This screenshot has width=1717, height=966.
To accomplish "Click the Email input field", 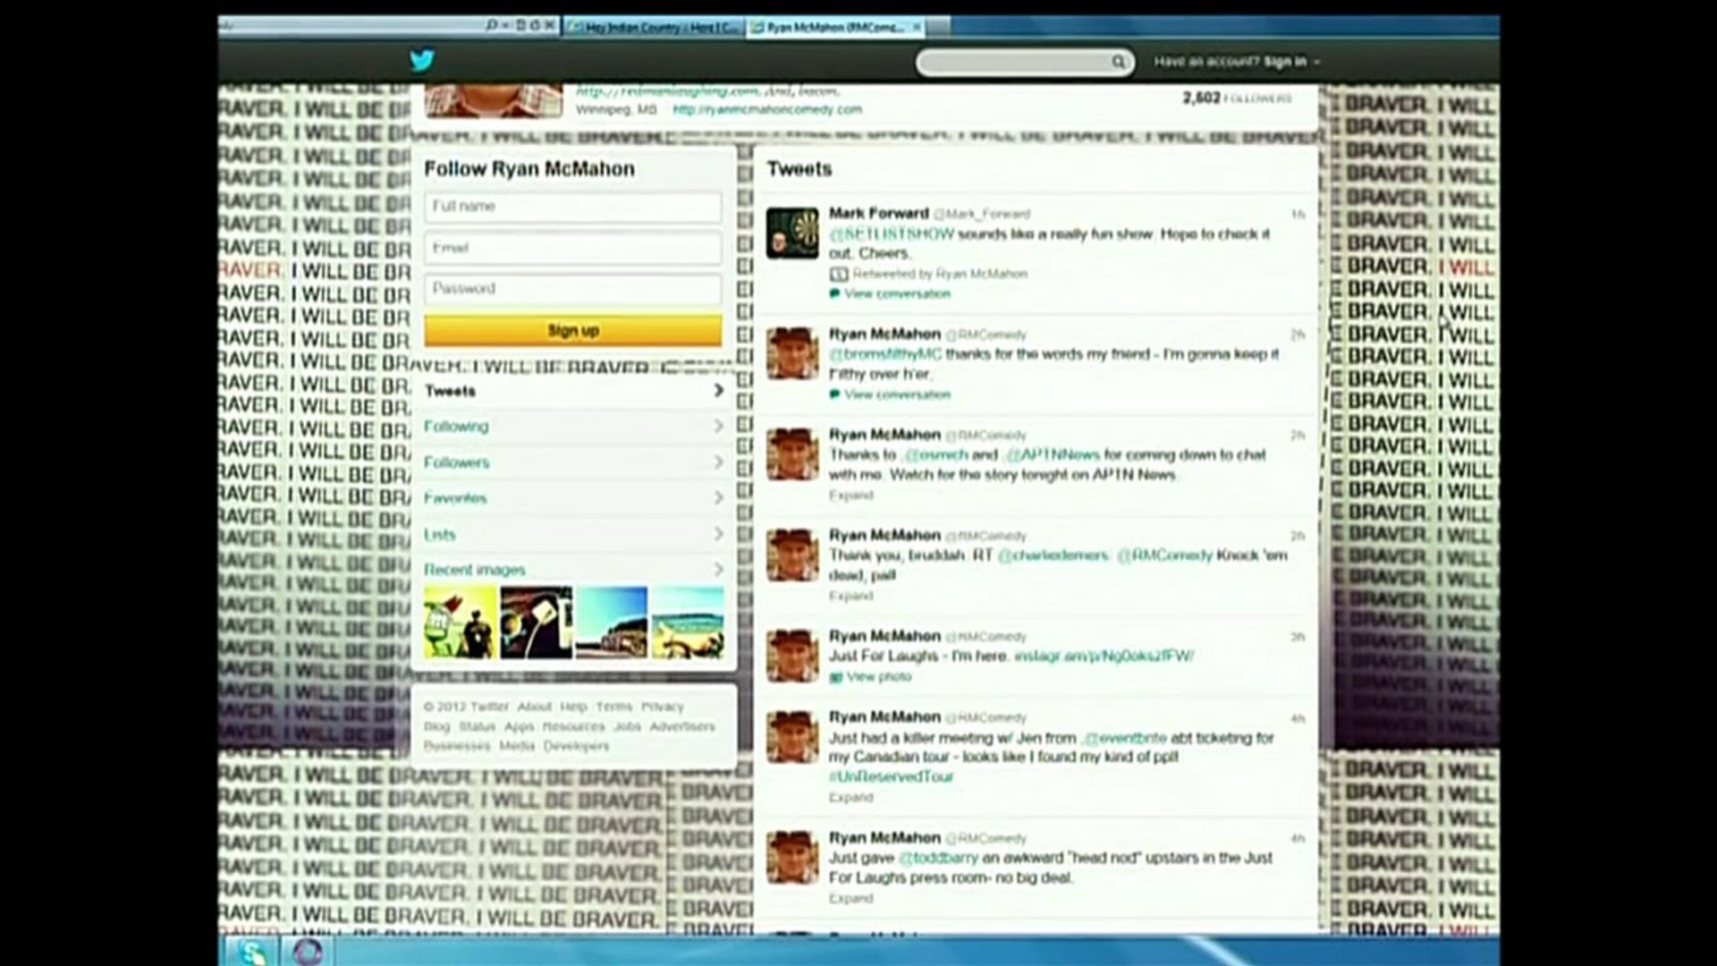I will [x=572, y=248].
